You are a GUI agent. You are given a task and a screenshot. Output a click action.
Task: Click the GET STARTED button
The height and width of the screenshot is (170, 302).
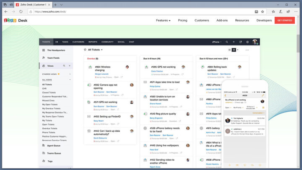tap(284, 20)
